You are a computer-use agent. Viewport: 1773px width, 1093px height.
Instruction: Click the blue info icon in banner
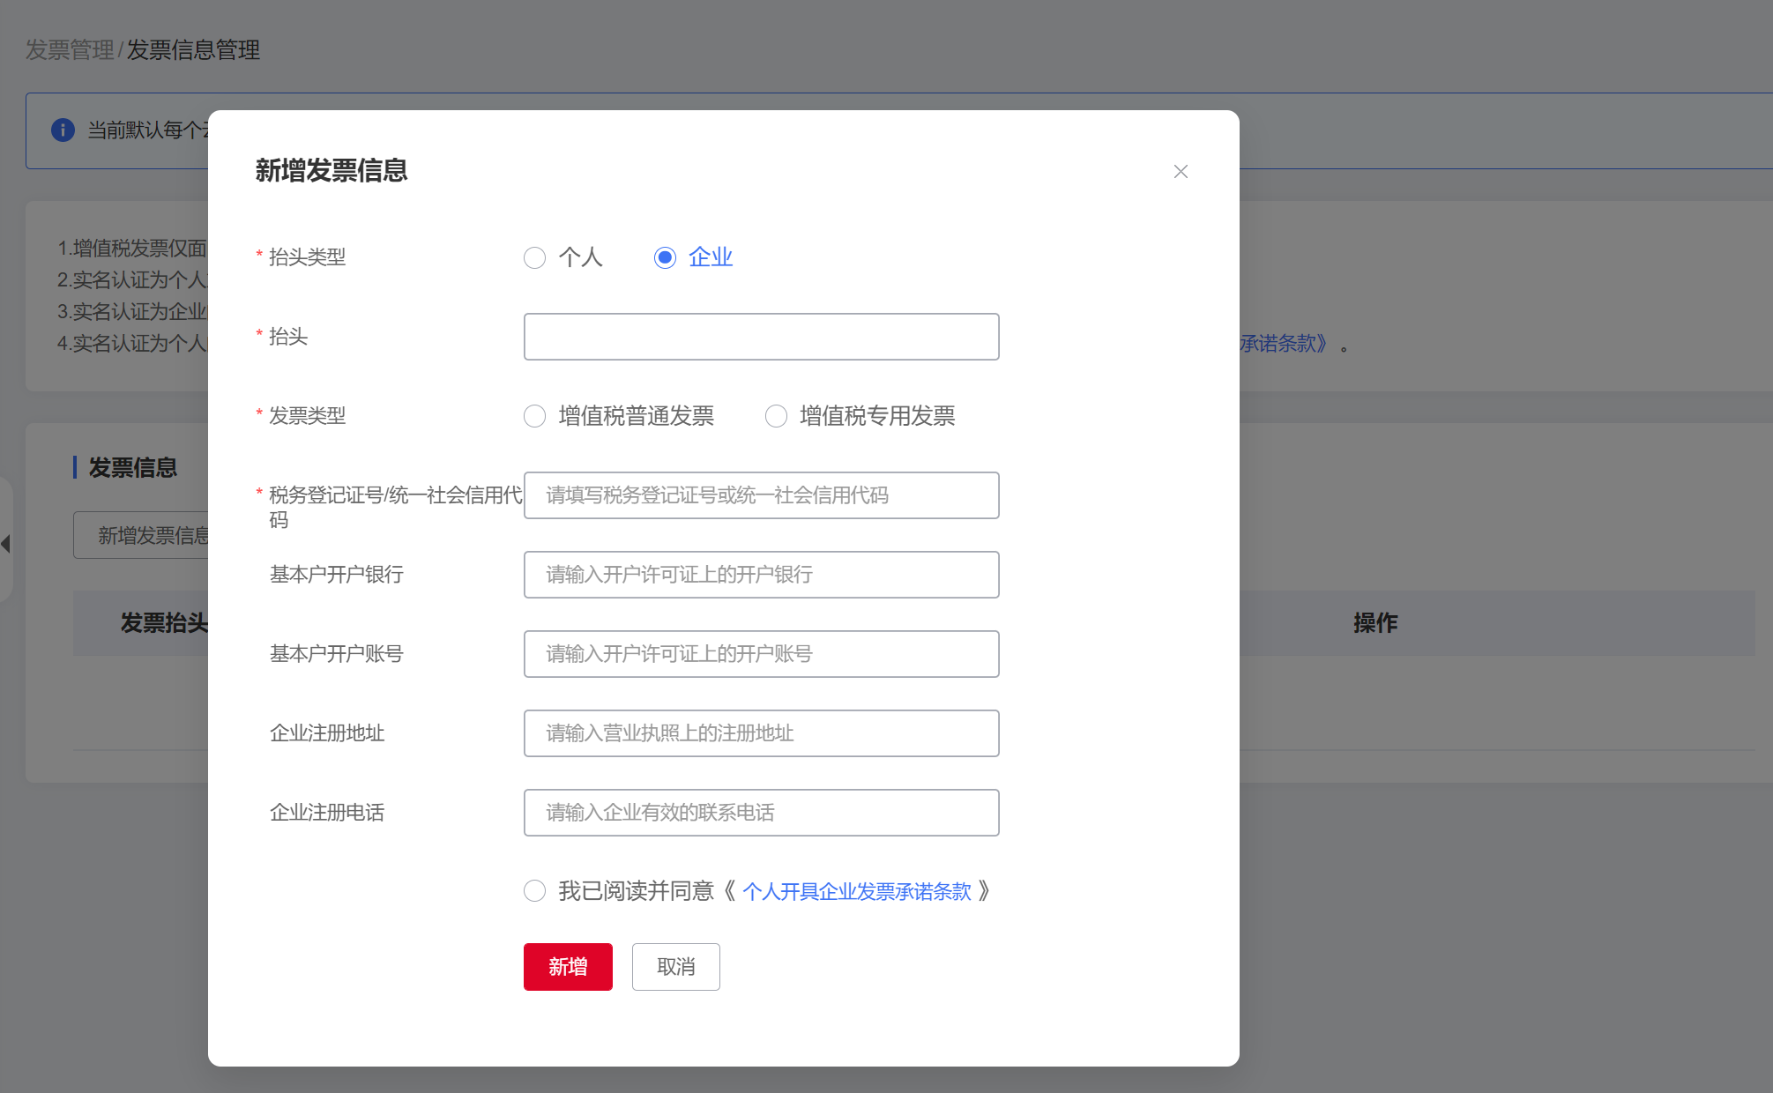pyautogui.click(x=63, y=130)
